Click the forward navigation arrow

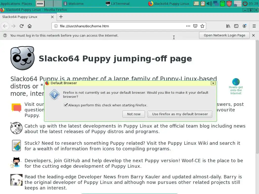point(13,26)
